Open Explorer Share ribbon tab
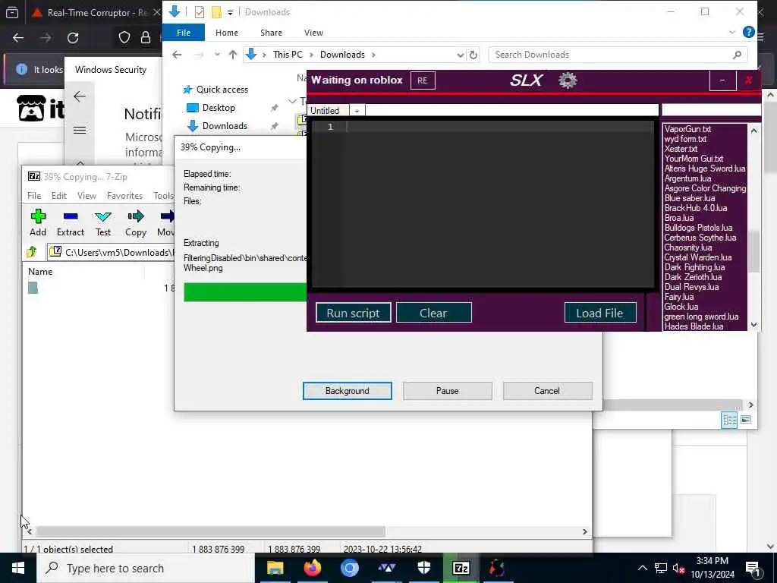777x583 pixels. tap(271, 33)
